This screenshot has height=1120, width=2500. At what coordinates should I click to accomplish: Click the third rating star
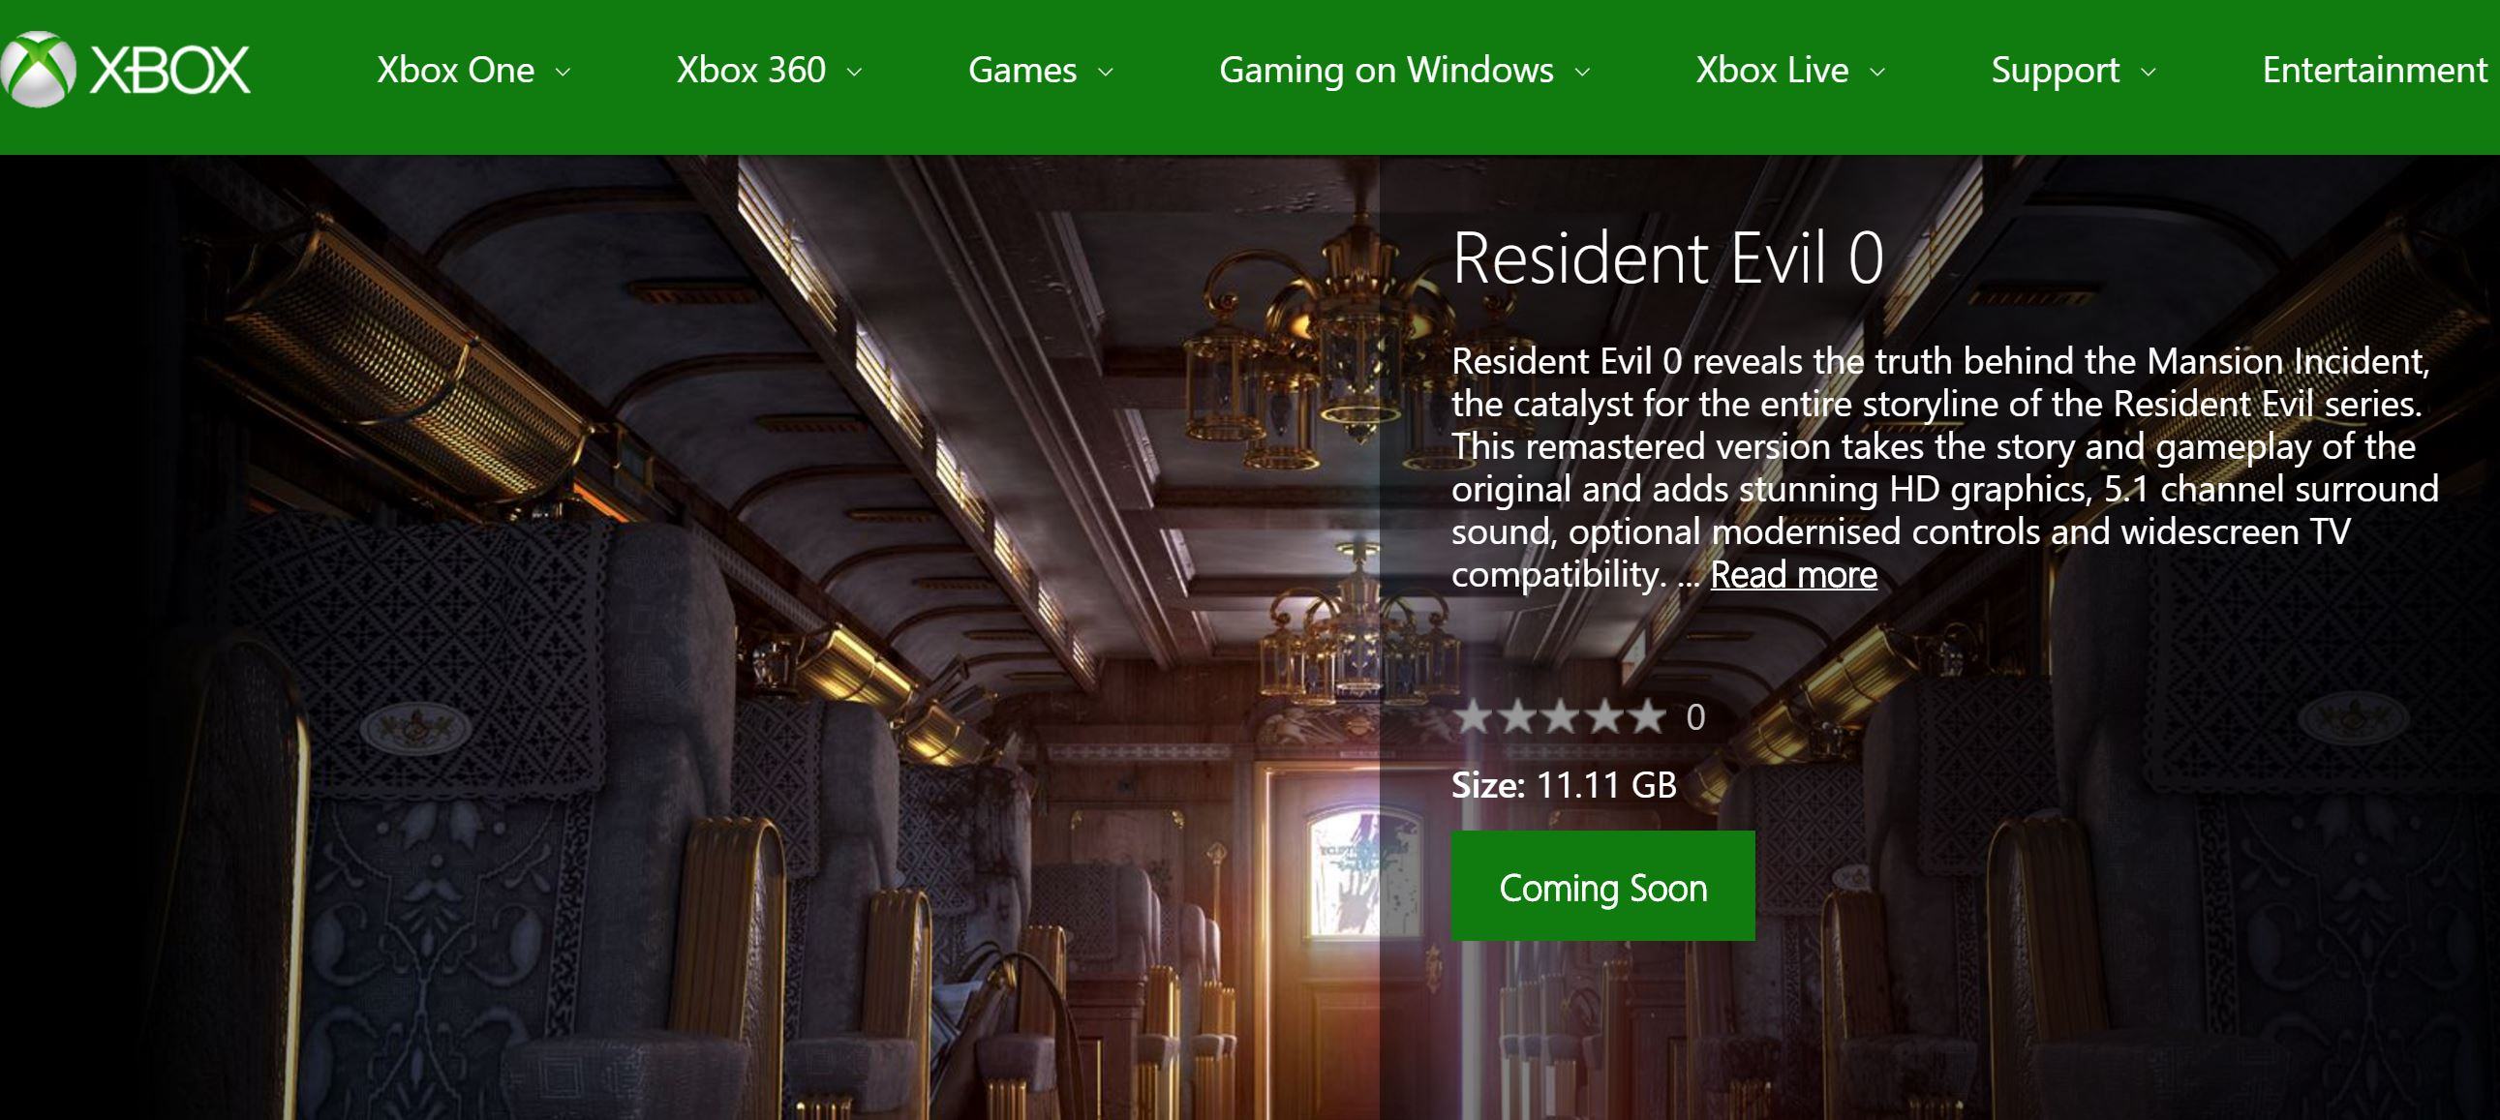click(1561, 718)
